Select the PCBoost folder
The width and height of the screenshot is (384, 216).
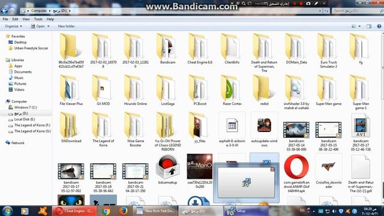(x=200, y=91)
